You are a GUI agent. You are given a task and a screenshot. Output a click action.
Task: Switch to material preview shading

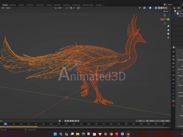(x=164, y=8)
